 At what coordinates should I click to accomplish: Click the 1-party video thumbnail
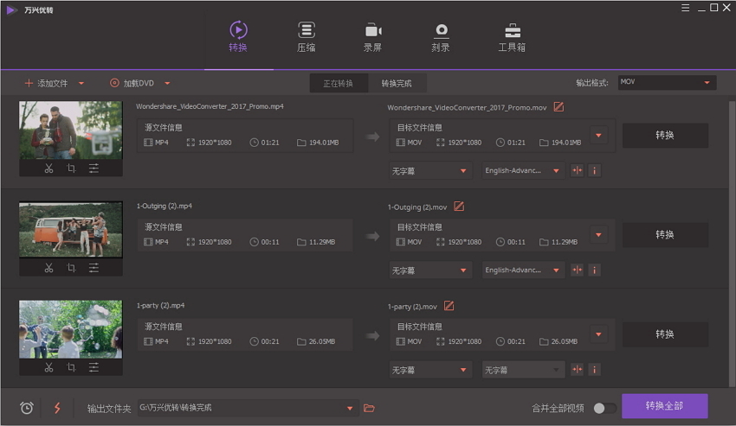pos(71,328)
